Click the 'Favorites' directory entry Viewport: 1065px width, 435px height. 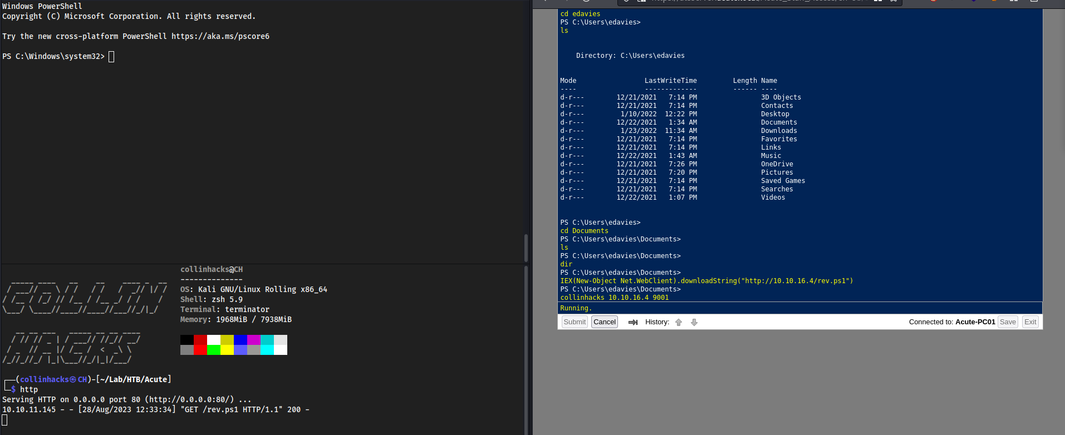pyautogui.click(x=779, y=139)
